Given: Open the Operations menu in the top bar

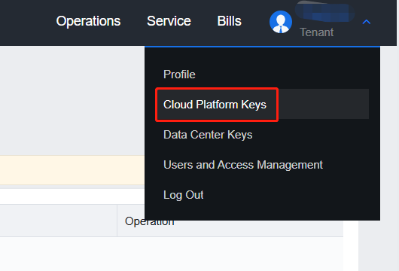Looking at the screenshot, I should (x=88, y=21).
